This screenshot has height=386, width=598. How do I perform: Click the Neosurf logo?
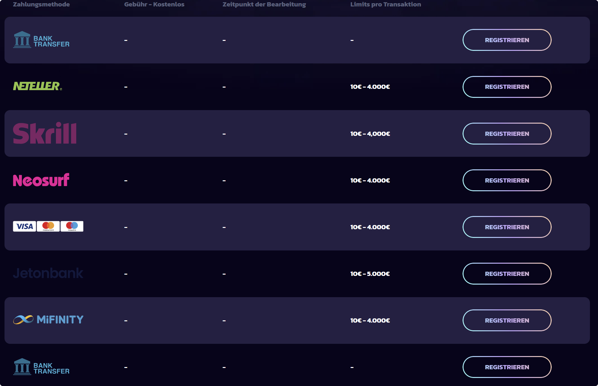[x=41, y=180]
